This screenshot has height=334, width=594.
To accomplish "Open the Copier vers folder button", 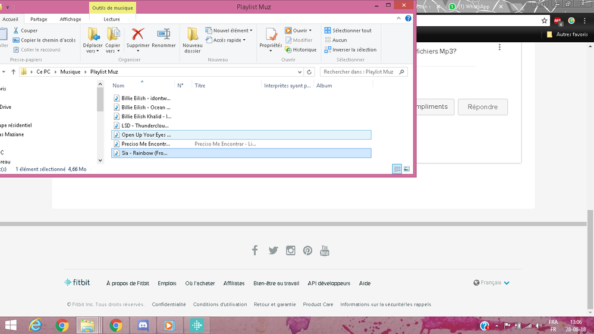I will tap(113, 40).
